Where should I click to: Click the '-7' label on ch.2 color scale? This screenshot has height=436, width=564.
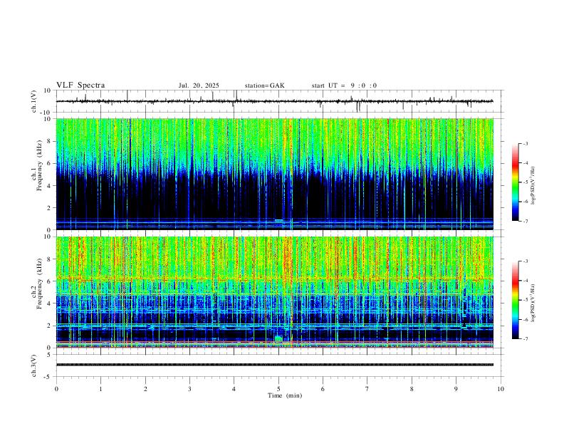(526, 339)
